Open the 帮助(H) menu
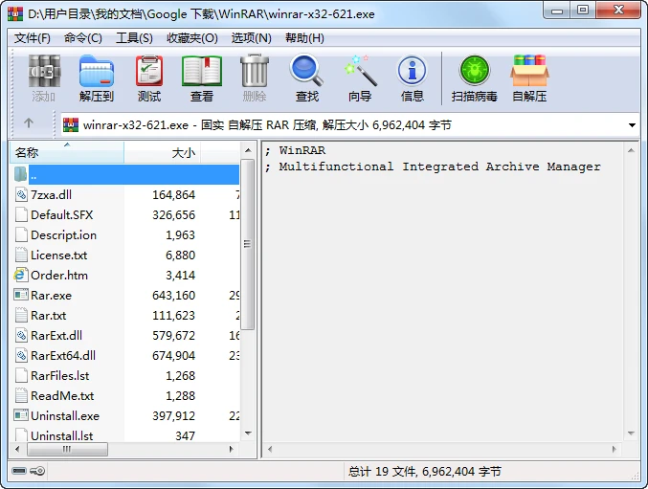This screenshot has height=489, width=648. [x=304, y=38]
